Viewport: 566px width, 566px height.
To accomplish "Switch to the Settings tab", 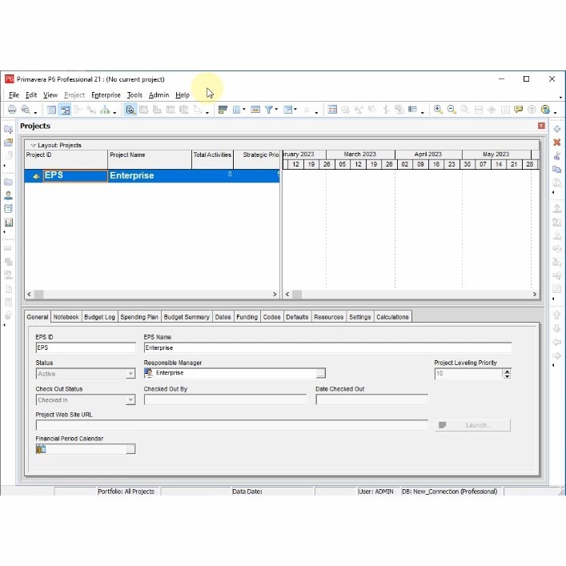I will tap(360, 317).
